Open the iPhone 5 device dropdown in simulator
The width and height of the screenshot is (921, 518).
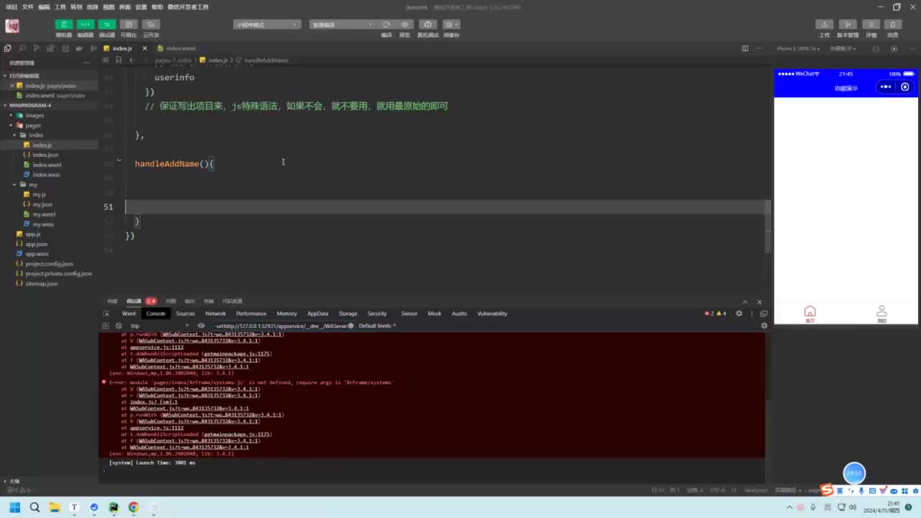[798, 49]
